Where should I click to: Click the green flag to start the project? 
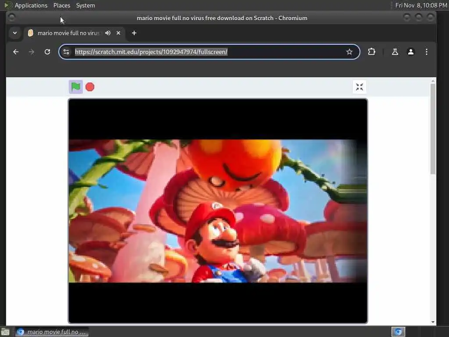click(76, 87)
